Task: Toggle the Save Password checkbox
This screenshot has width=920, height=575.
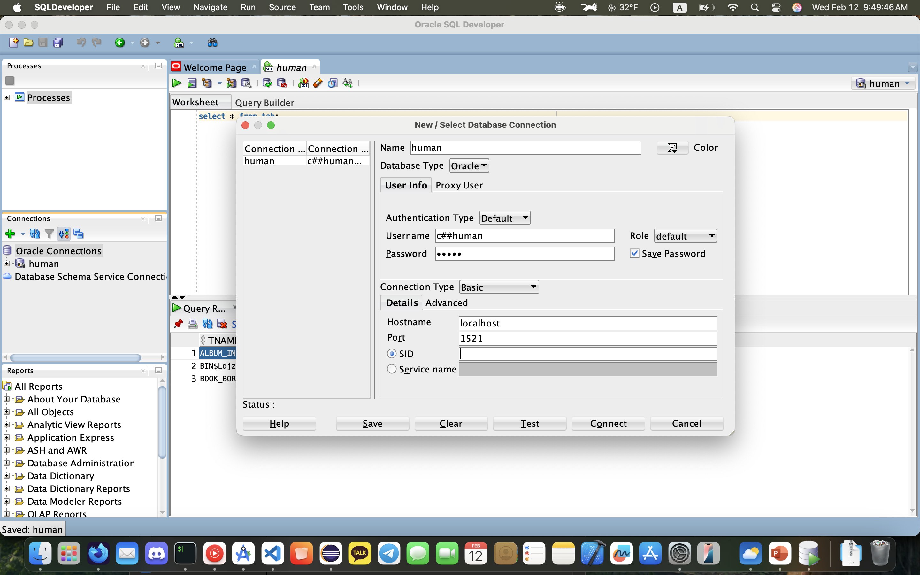Action: (634, 253)
